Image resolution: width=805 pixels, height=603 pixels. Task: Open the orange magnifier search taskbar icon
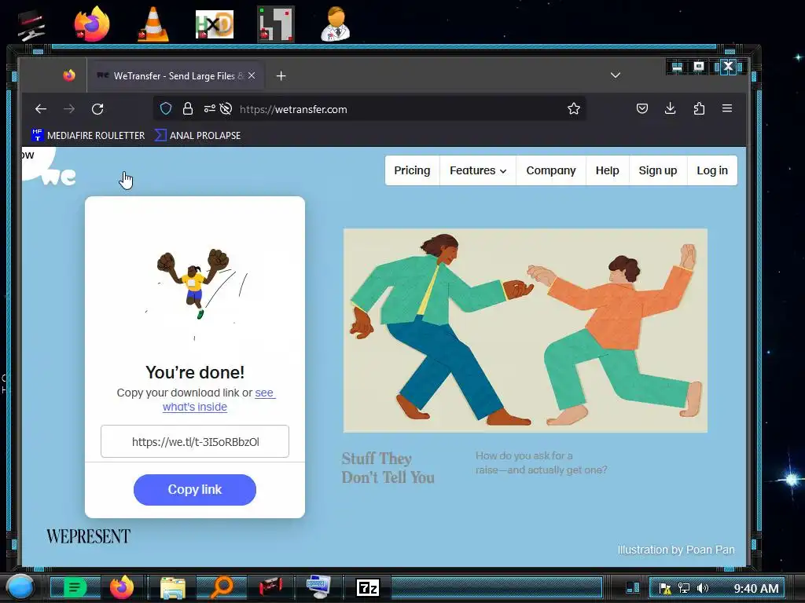pyautogui.click(x=222, y=587)
